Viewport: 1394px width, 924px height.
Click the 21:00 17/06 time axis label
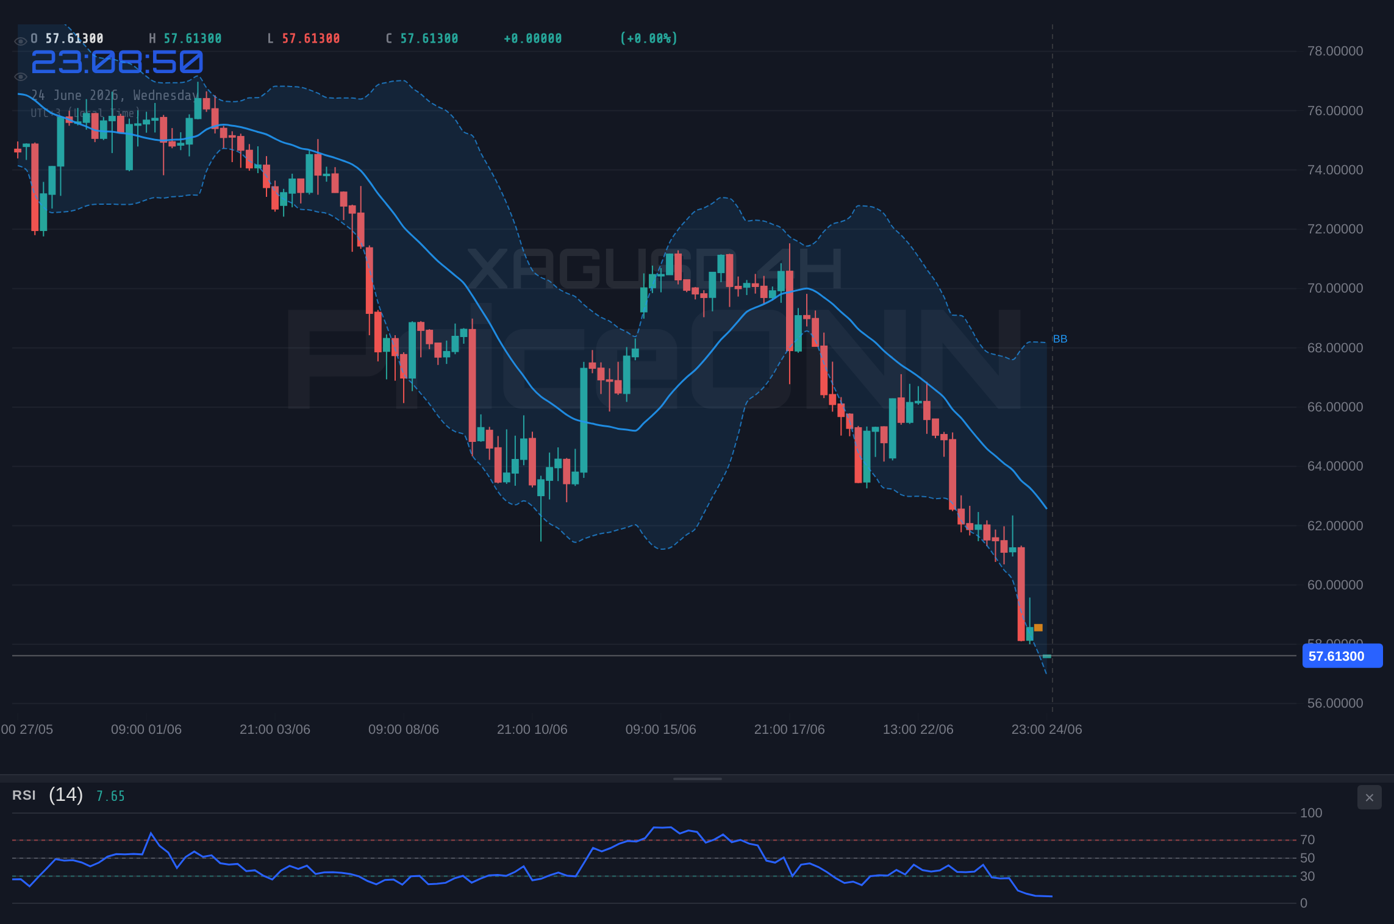pyautogui.click(x=790, y=730)
